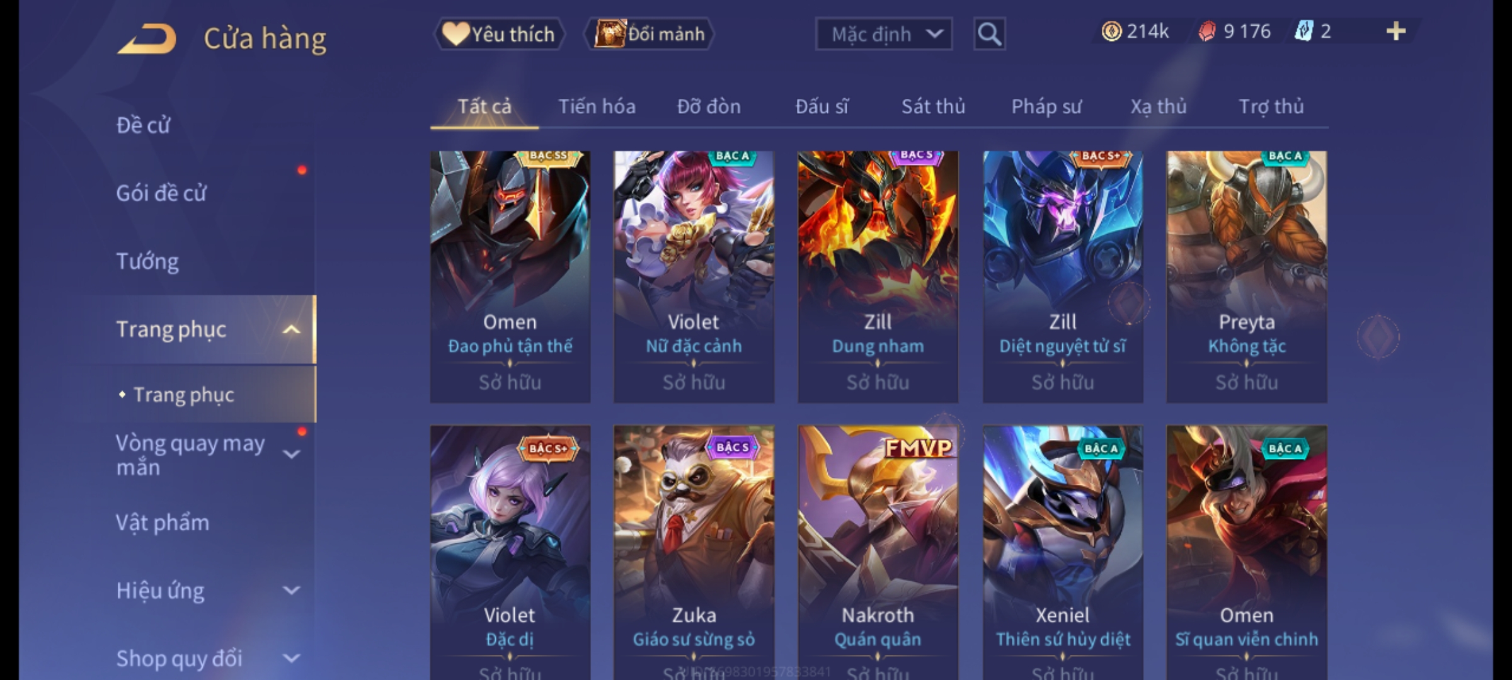Viewport: 1512px width, 680px height.
Task: Open the Mặc định sort dropdown
Action: coord(884,34)
